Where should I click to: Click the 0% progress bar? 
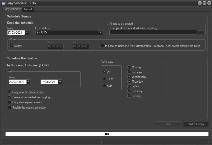point(107,134)
